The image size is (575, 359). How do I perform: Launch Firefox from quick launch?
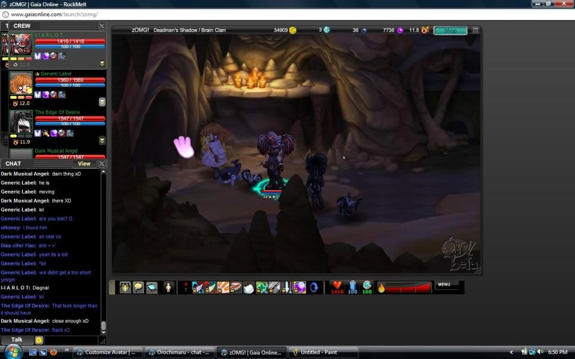coord(53,352)
